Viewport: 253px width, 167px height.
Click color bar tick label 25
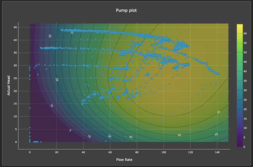(x=245, y=100)
